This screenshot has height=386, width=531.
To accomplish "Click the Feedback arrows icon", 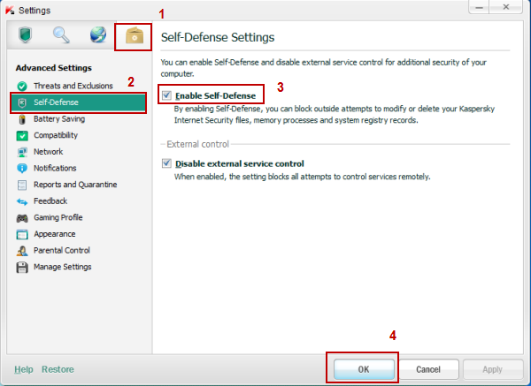I will coord(22,201).
